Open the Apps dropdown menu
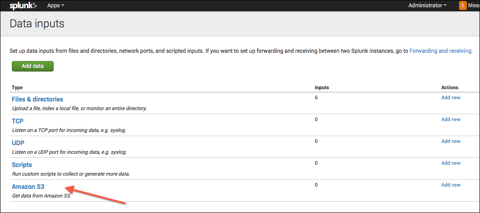Viewport: 480px width, 213px height. [56, 5]
